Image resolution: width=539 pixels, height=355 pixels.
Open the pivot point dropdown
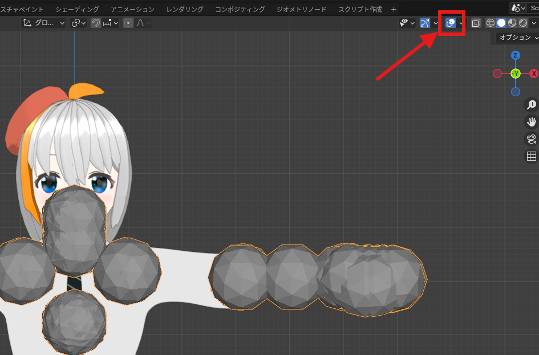point(78,23)
